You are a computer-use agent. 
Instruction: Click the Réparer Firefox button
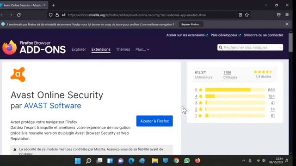pyautogui.click(x=191, y=24)
